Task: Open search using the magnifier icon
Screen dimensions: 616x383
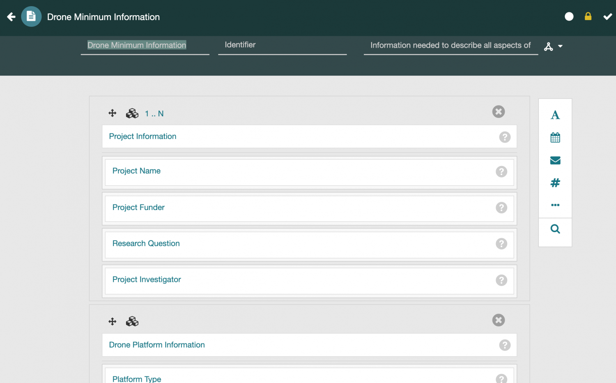Action: coord(555,229)
